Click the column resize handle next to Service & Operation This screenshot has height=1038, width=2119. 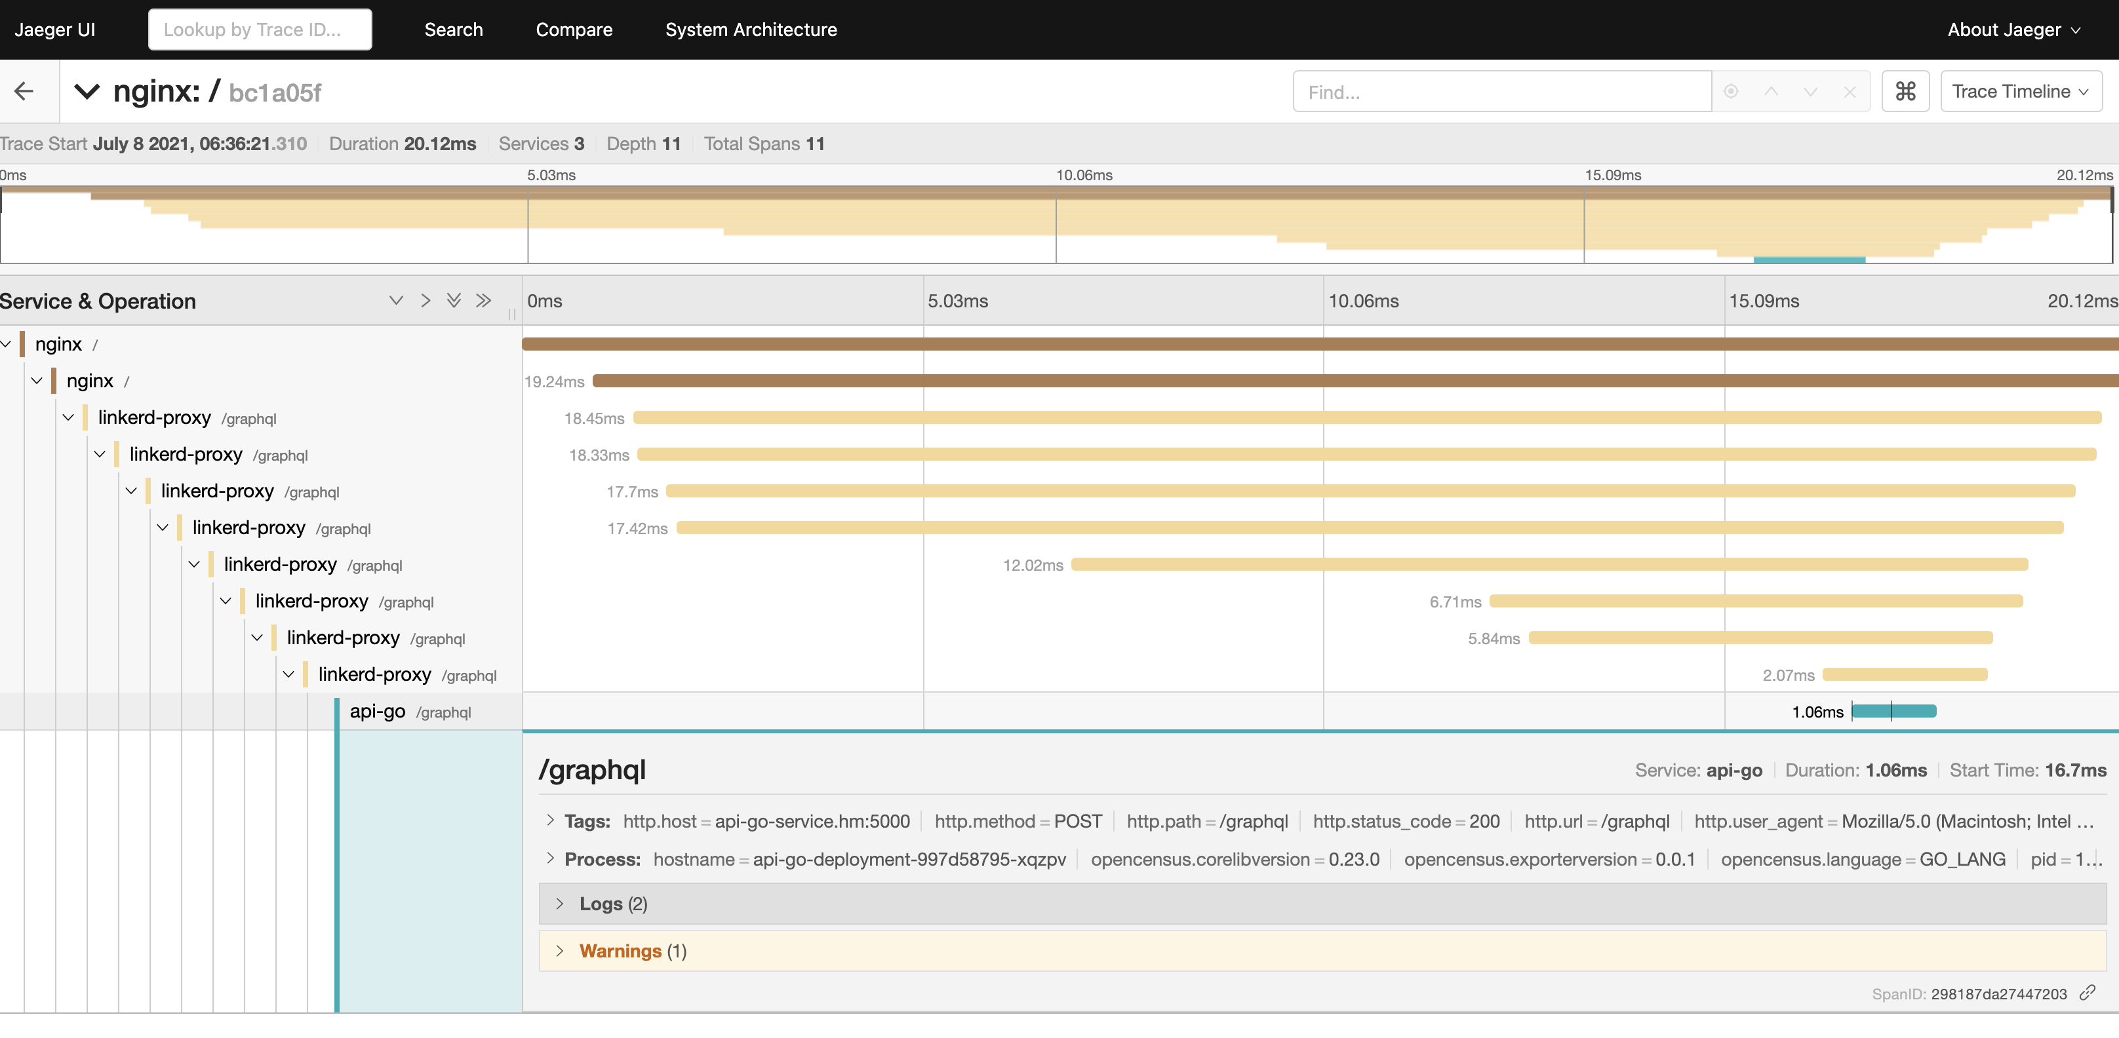tap(511, 313)
